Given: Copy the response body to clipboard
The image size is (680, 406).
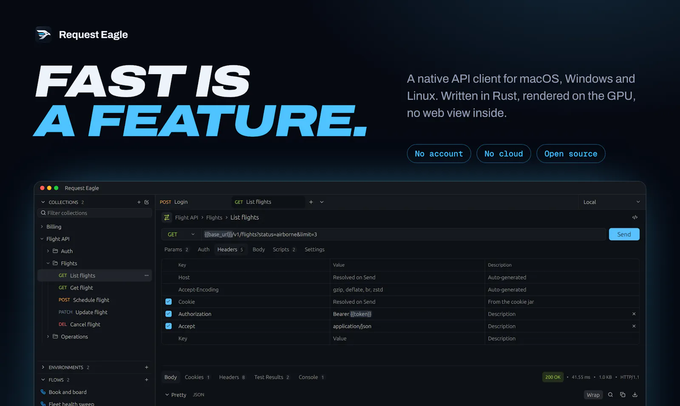Looking at the screenshot, I should 623,395.
